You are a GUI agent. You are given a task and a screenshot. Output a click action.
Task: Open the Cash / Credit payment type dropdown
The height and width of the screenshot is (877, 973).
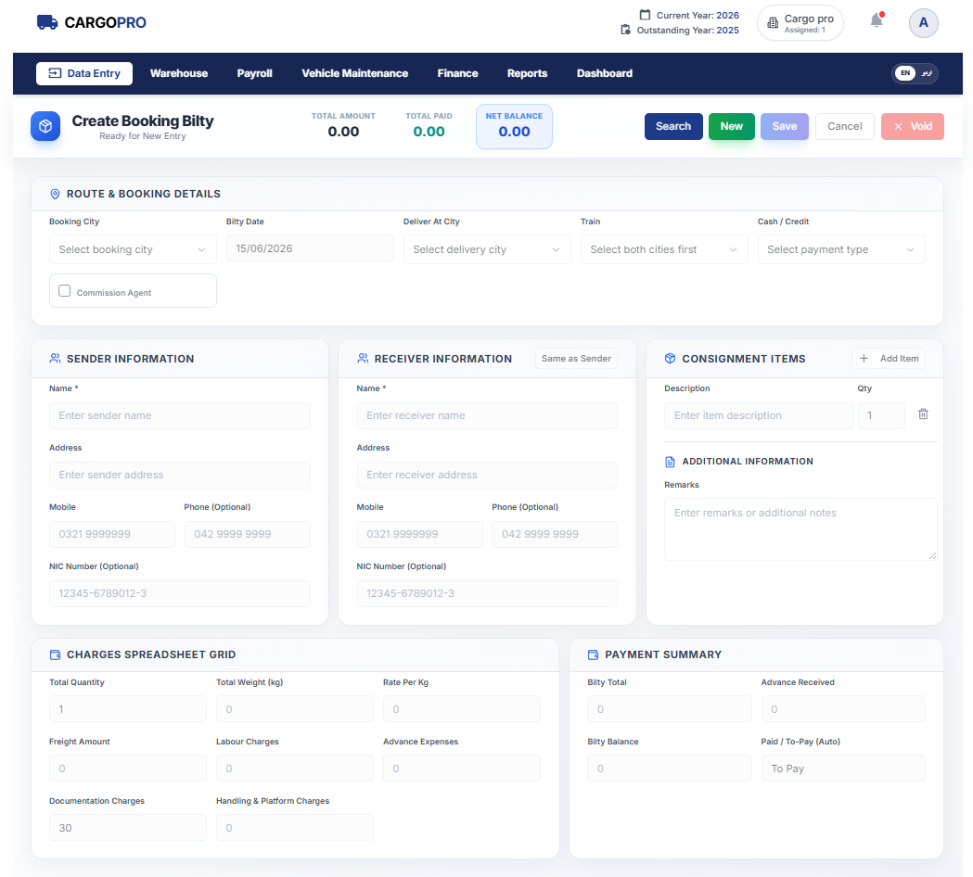[841, 249]
